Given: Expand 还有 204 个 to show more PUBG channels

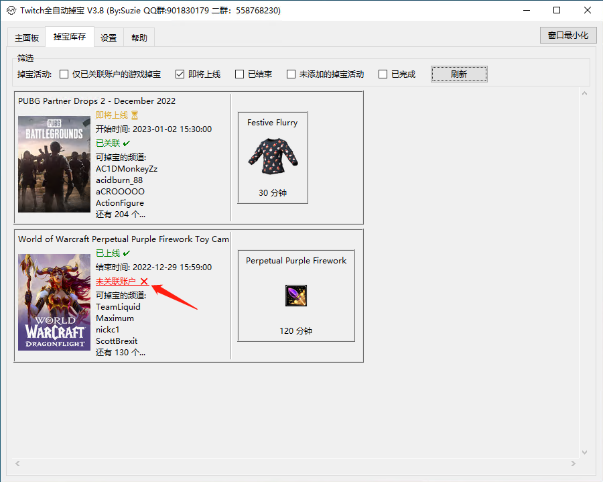Looking at the screenshot, I should pos(121,214).
